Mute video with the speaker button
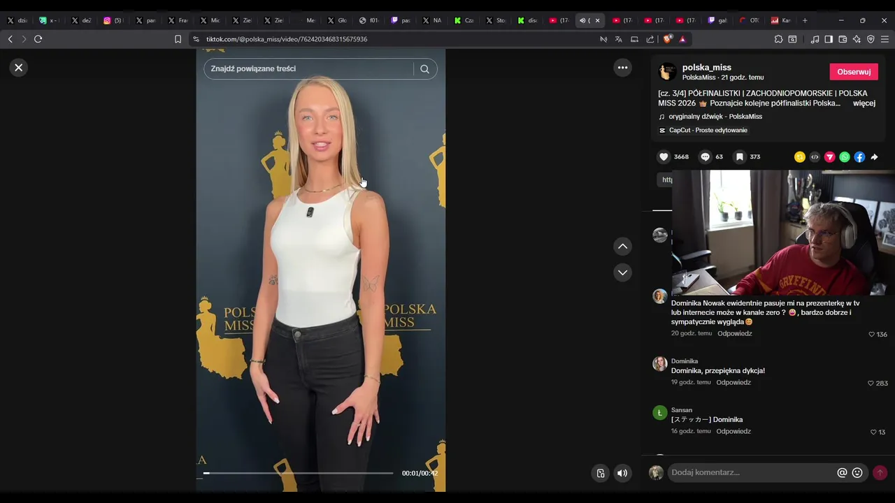 click(x=622, y=473)
